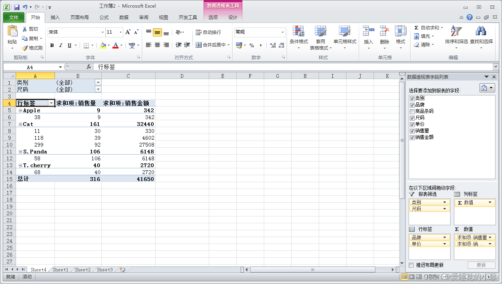Open the 行标签 filter dropdown arrow
Image resolution: width=502 pixels, height=284 pixels.
point(51,103)
